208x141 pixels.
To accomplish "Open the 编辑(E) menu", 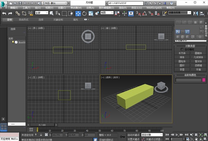I will tap(15, 7).
